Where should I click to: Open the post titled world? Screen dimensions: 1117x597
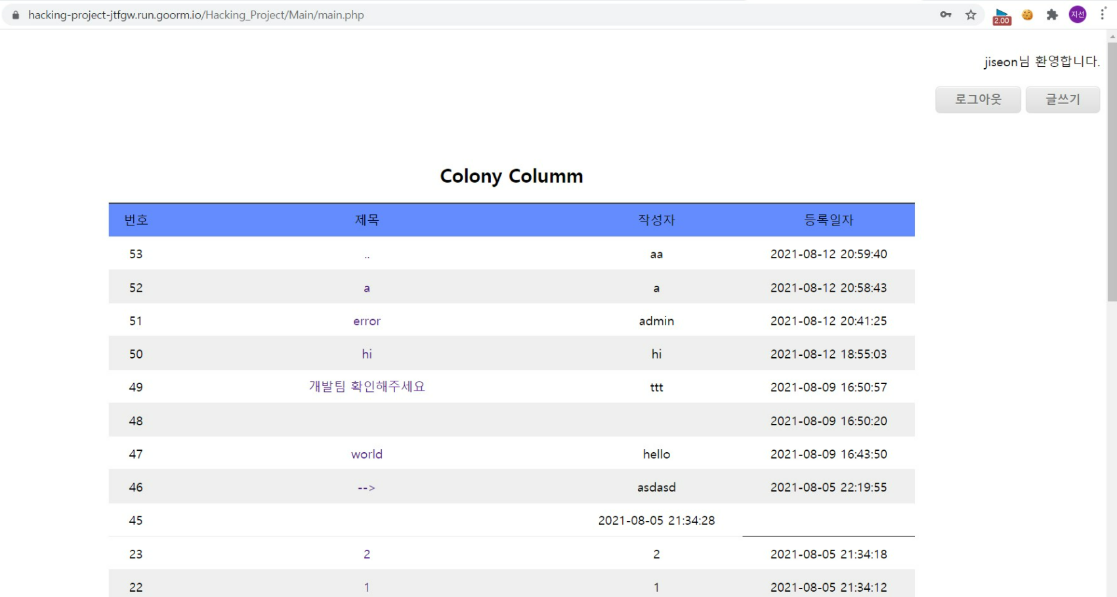(x=367, y=454)
